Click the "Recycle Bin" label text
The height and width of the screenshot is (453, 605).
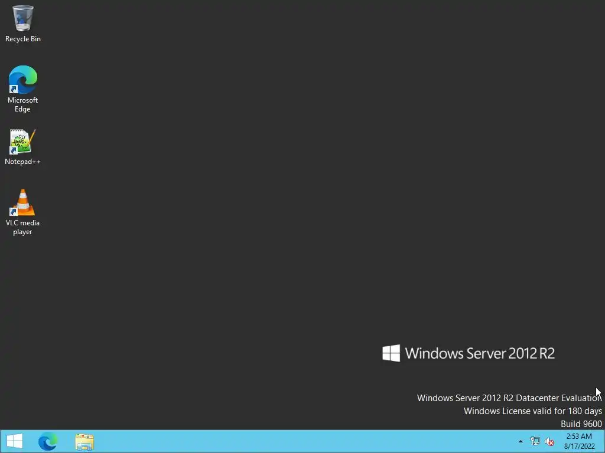coord(23,39)
